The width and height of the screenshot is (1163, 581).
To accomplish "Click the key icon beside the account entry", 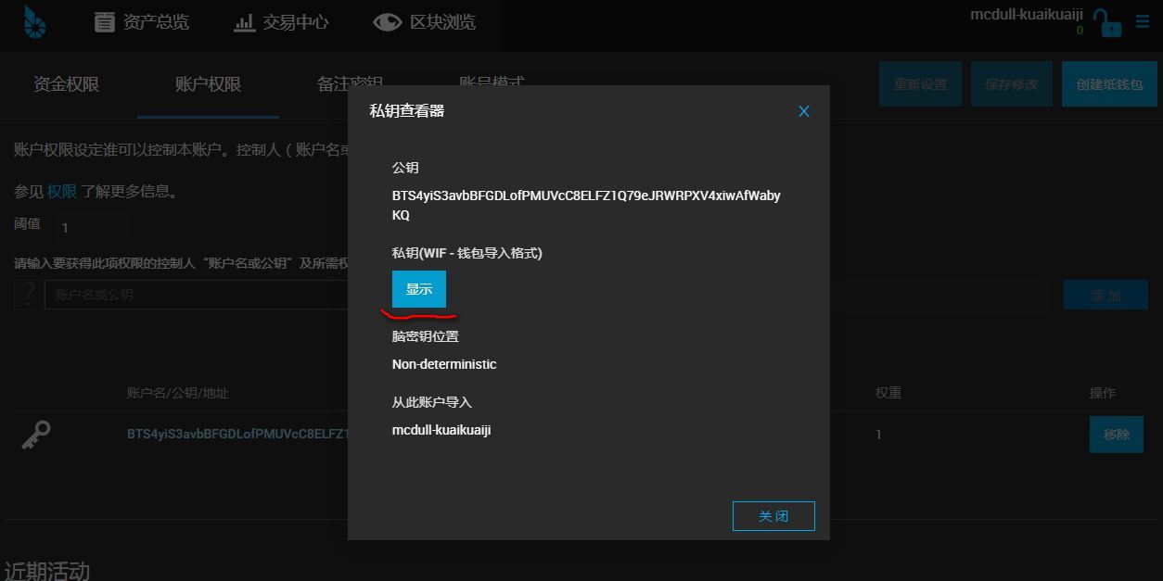I will pyautogui.click(x=37, y=435).
